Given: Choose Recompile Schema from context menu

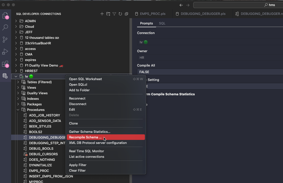Looking at the screenshot, I should [x=85, y=137].
